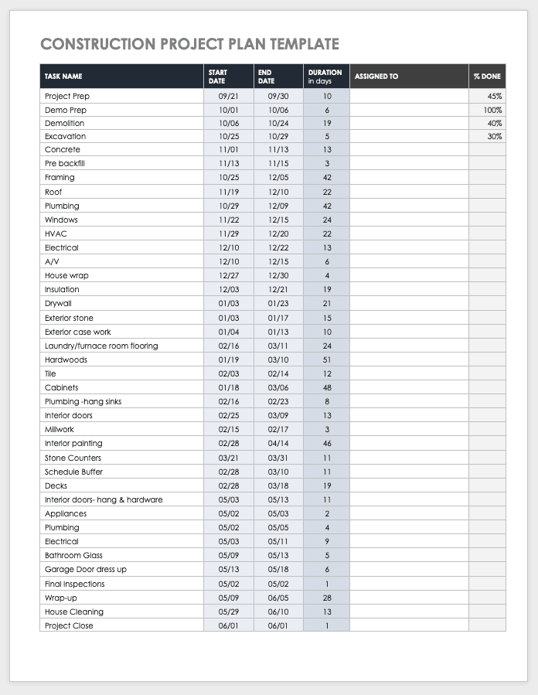Click the Demolition task name
Viewport: 538px width, 695px height.
pyautogui.click(x=65, y=123)
